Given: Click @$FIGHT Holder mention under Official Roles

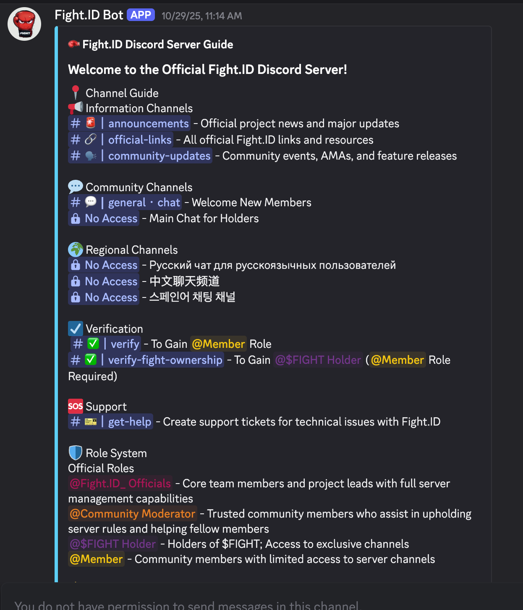Looking at the screenshot, I should 113,544.
